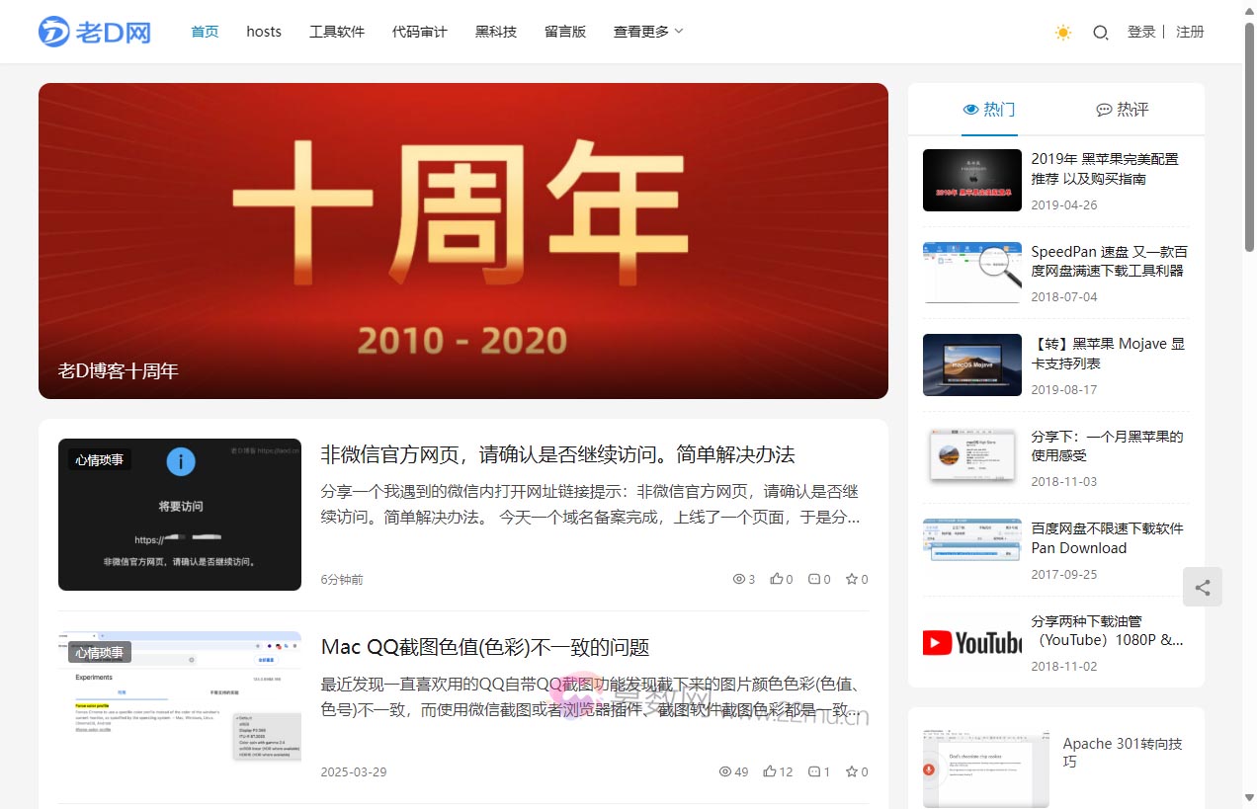This screenshot has height=809, width=1257.
Task: Click the star favorite icon on the WeChat post
Action: click(x=851, y=580)
